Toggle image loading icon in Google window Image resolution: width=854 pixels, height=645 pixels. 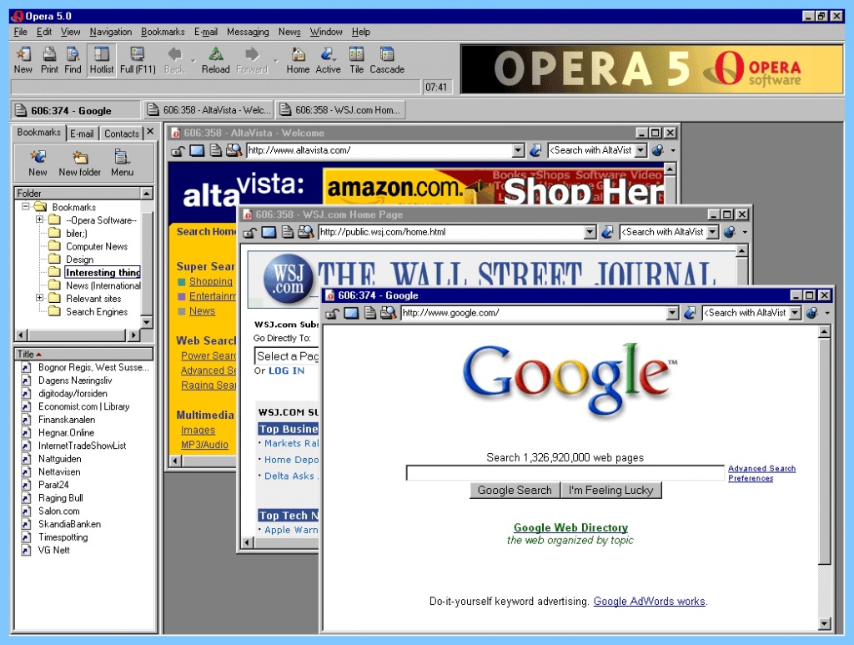tap(351, 313)
